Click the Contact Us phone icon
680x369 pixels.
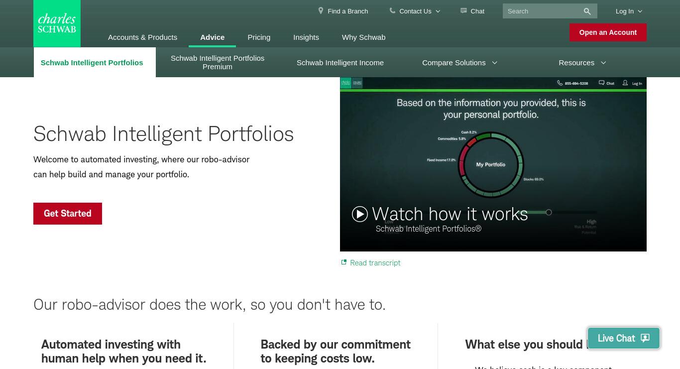(x=392, y=10)
